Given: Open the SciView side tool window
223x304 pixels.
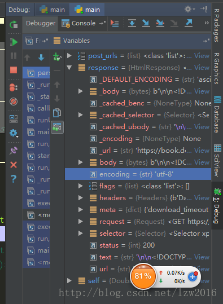Looking at the screenshot, I should pos(217,160).
